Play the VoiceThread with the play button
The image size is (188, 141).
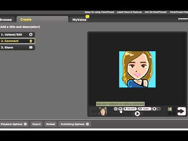pyautogui.click(x=137, y=114)
